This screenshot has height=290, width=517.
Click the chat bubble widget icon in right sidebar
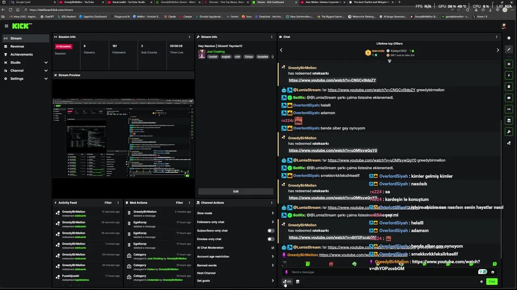click(x=509, y=98)
